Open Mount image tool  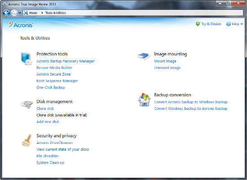point(165,61)
